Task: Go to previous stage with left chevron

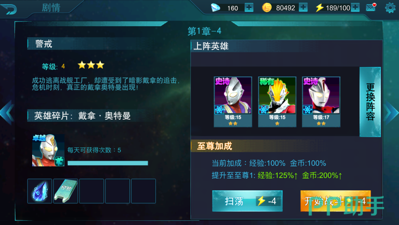Action: [7, 112]
